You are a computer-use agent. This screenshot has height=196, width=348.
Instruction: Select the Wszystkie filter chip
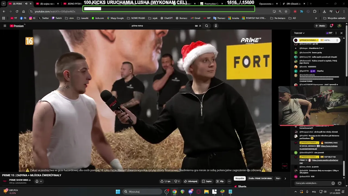pyautogui.click(x=240, y=179)
